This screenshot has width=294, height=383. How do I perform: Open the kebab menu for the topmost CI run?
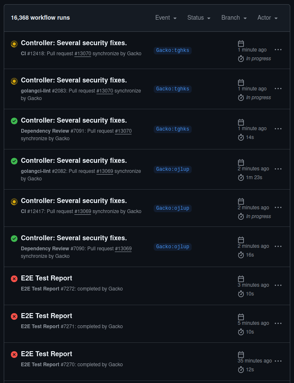tap(278, 49)
